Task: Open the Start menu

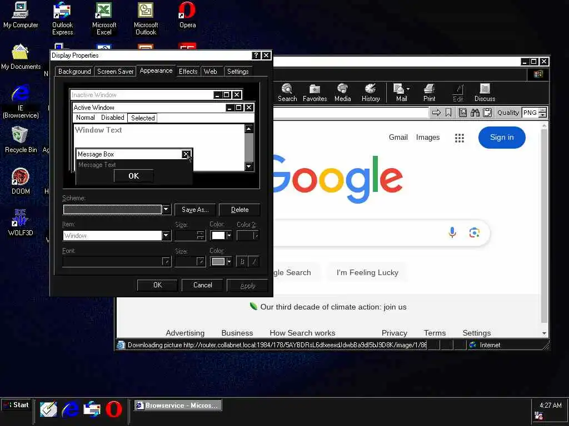Action: pos(16,405)
